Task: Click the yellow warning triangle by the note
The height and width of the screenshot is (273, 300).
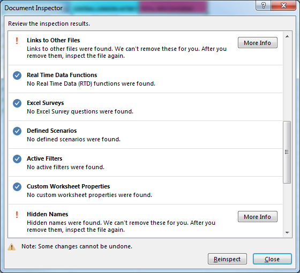Action: click(11, 247)
